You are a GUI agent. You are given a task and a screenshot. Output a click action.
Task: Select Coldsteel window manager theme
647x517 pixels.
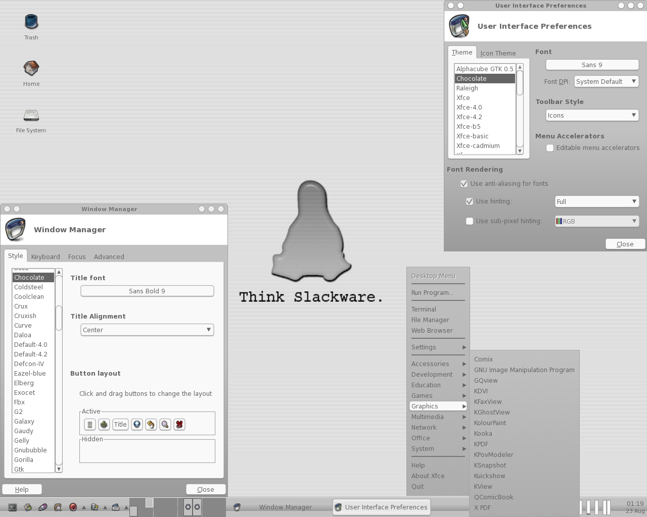33,287
